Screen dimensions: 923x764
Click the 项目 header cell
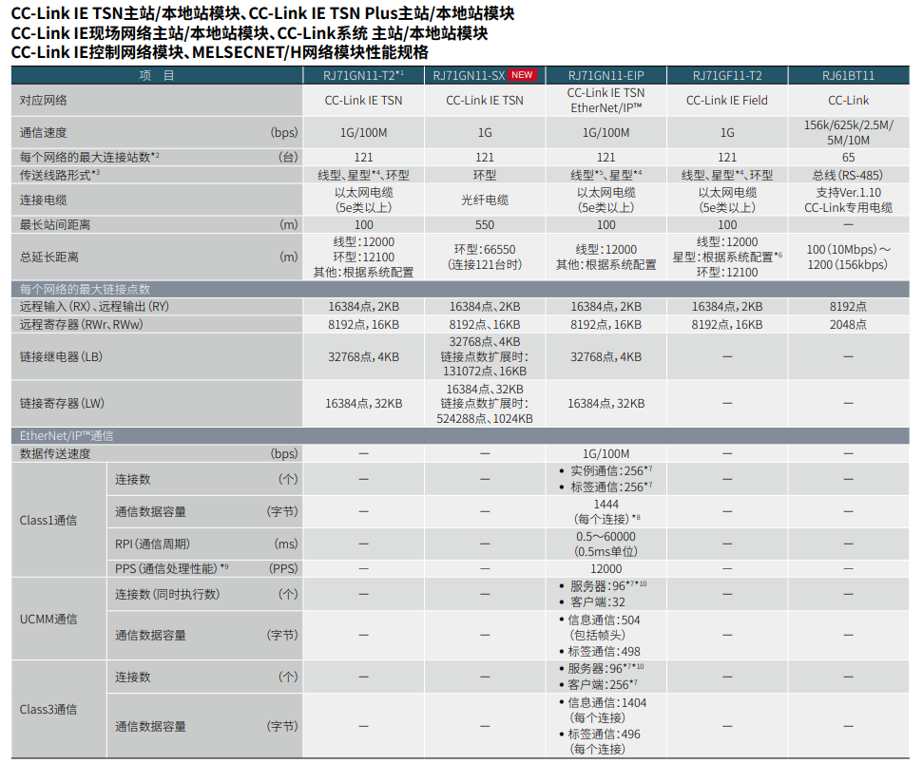point(157,75)
